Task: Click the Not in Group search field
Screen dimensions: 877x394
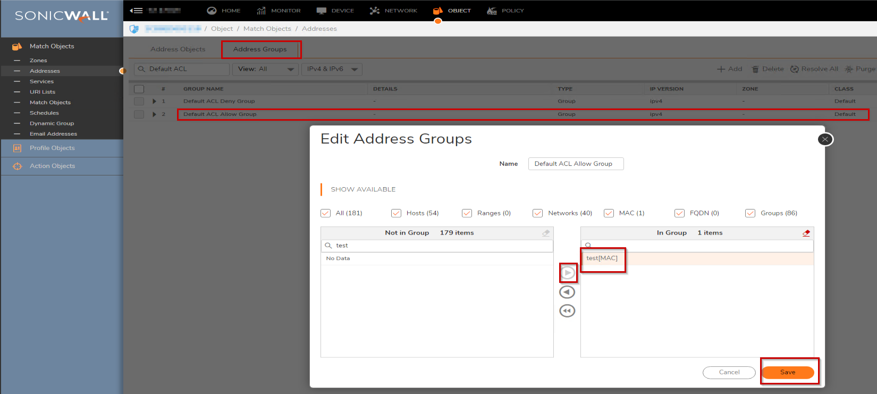Action: tap(441, 246)
